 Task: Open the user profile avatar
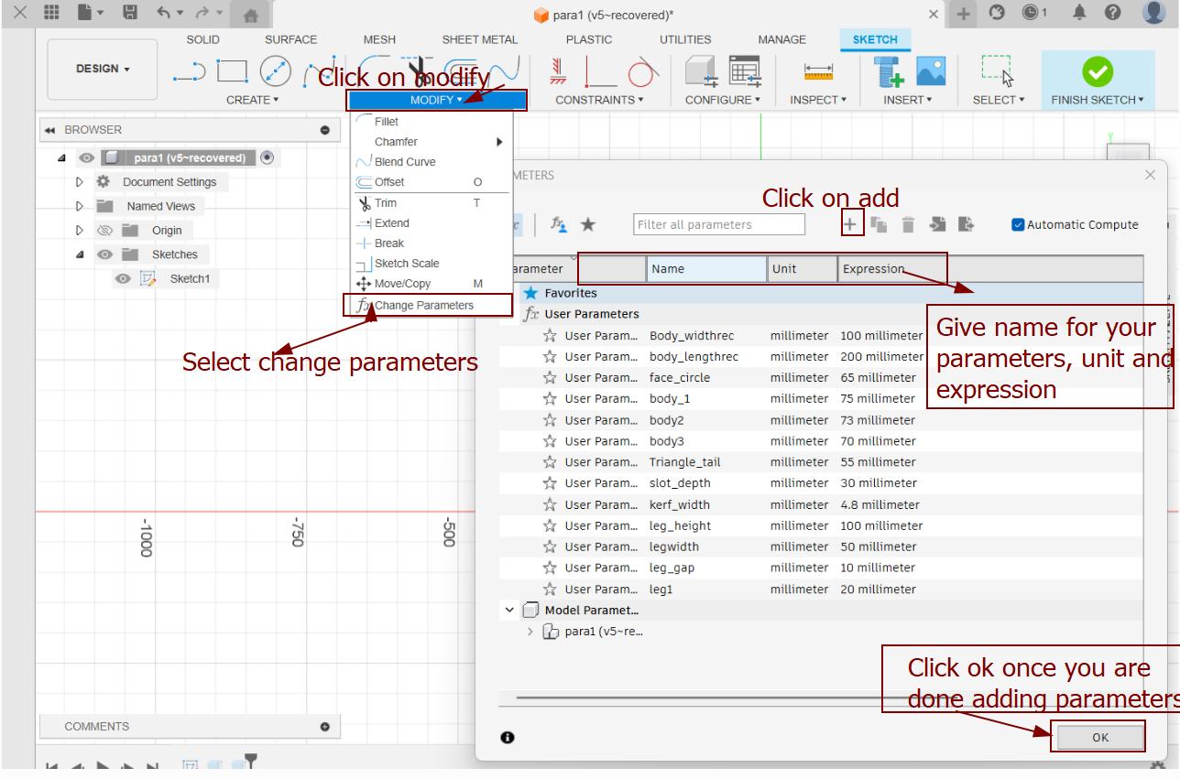tap(1153, 13)
